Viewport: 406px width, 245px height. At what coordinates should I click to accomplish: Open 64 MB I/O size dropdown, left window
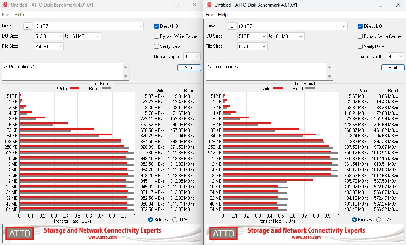[x=85, y=36]
